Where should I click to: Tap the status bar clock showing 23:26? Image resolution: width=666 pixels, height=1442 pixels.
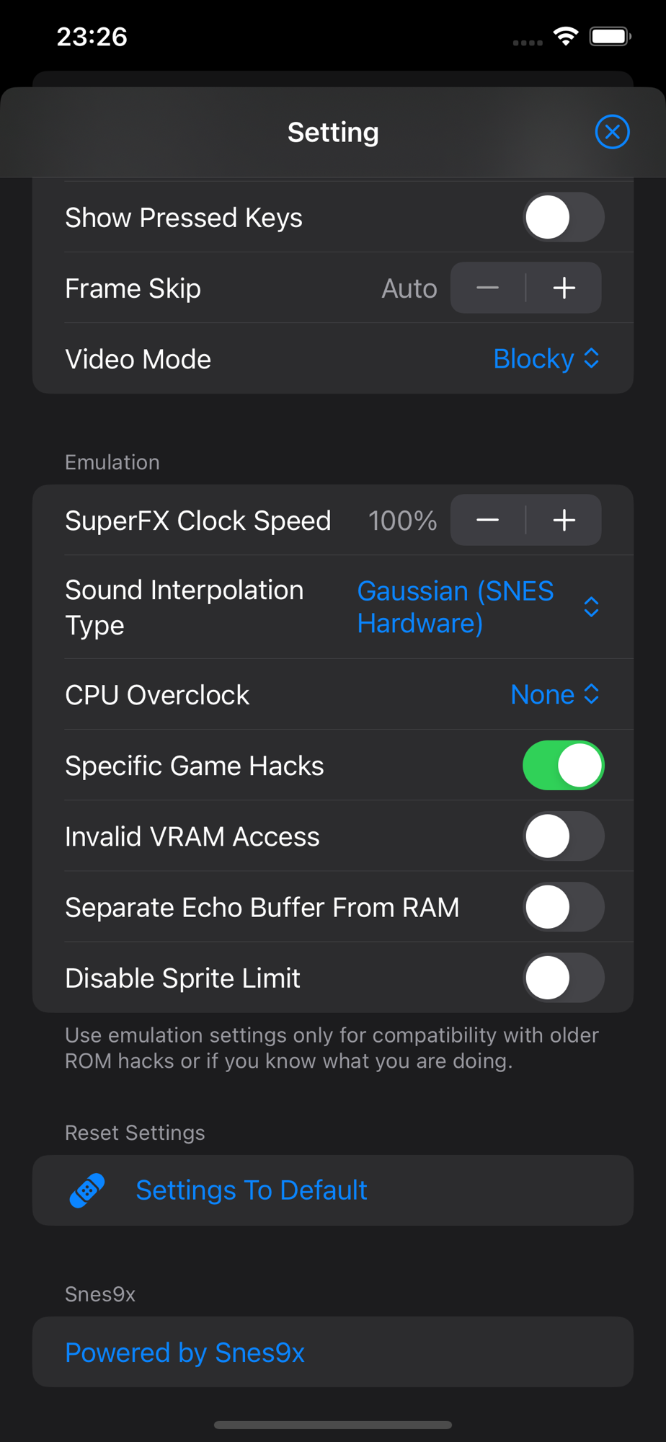92,37
